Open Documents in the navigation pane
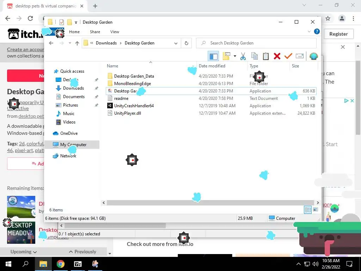 click(x=74, y=97)
